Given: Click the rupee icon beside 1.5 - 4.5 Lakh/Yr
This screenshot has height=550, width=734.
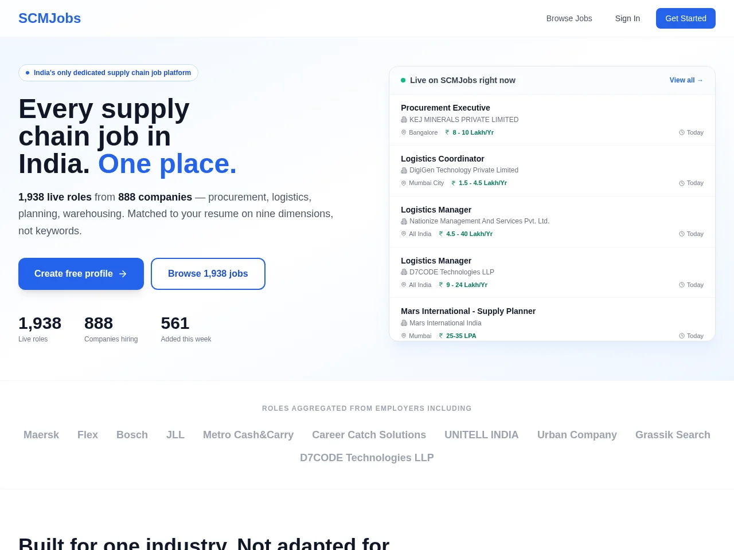Looking at the screenshot, I should 454,183.
